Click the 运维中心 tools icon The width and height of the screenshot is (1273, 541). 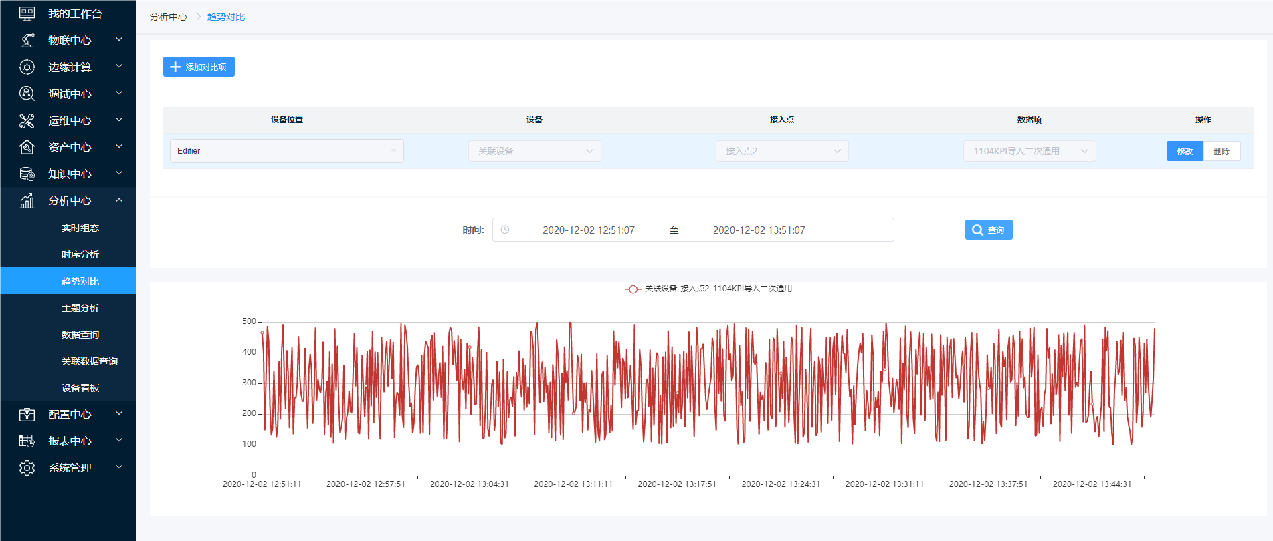pyautogui.click(x=27, y=120)
